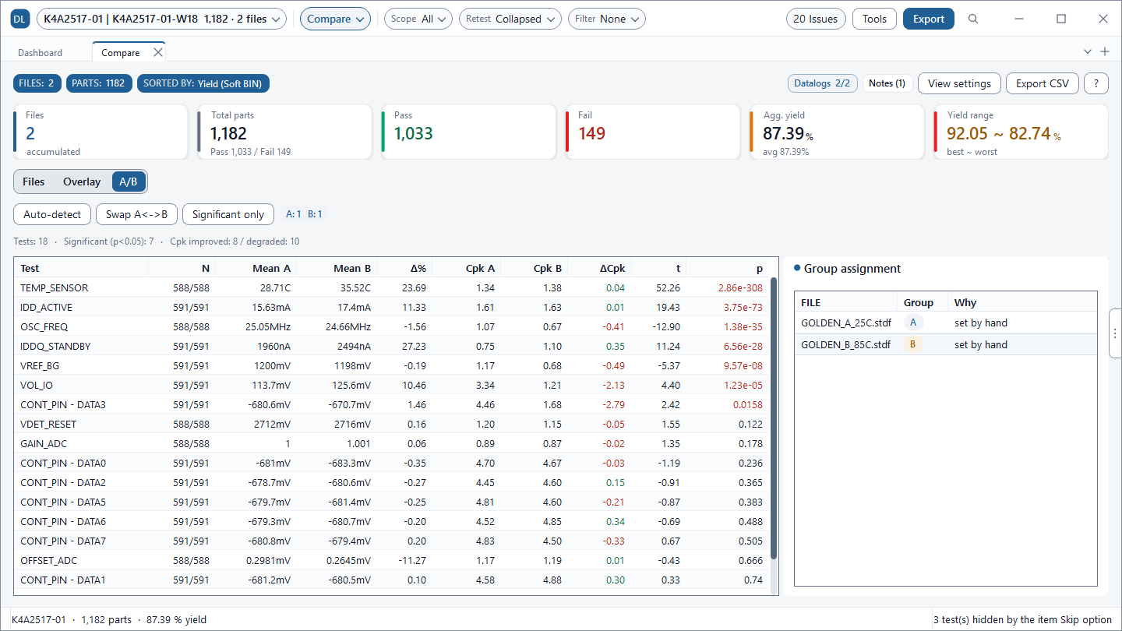
Task: Select GOLDEN_B_85C.stdf file row
Action: 945,344
